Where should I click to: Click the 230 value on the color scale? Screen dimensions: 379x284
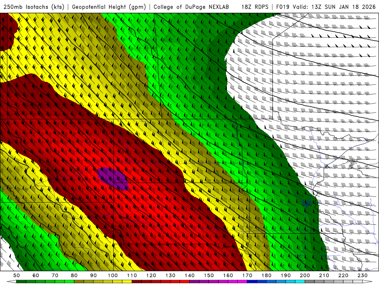(362, 275)
